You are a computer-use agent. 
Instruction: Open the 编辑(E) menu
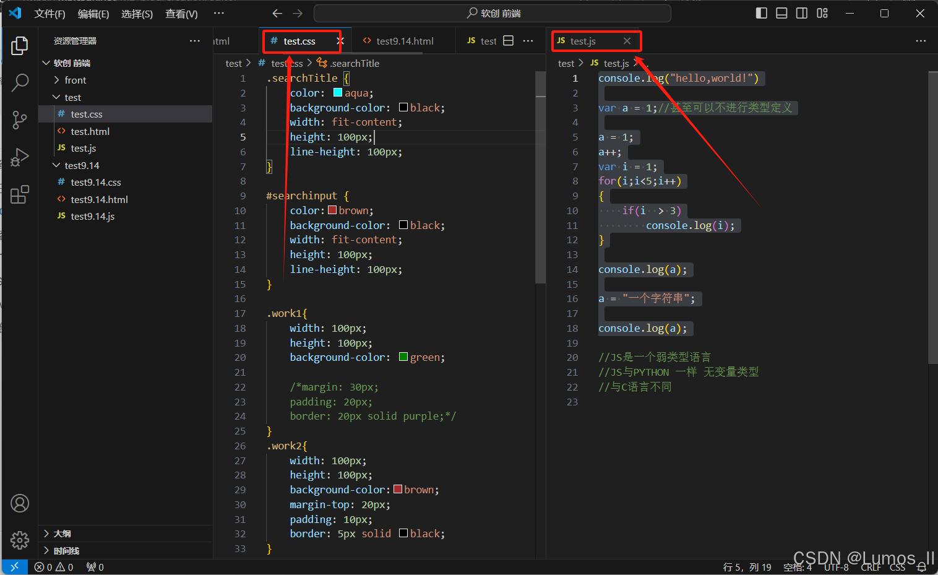pyautogui.click(x=93, y=14)
